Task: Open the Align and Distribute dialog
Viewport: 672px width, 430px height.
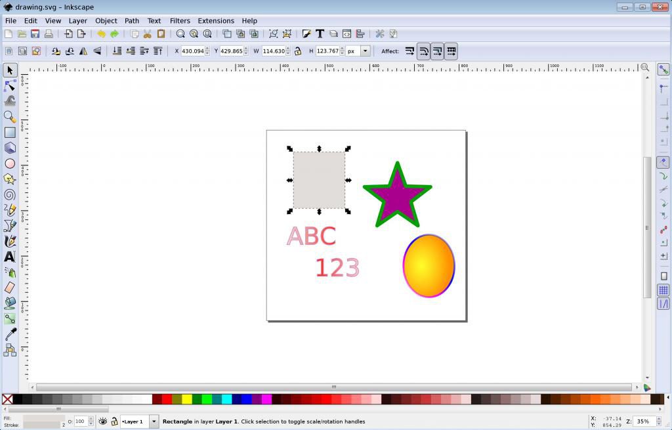Action: tap(360, 34)
